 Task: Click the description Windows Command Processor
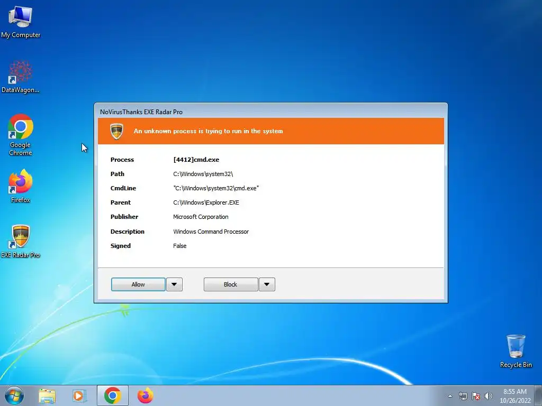pos(211,232)
